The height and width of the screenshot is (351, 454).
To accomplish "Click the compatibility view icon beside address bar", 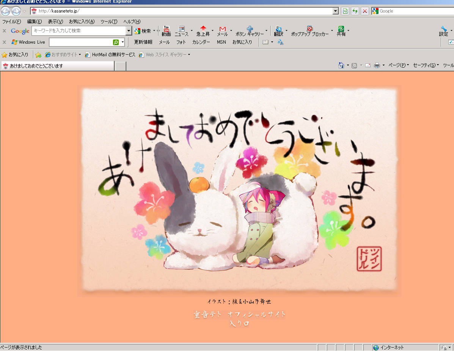I will coord(345,11).
